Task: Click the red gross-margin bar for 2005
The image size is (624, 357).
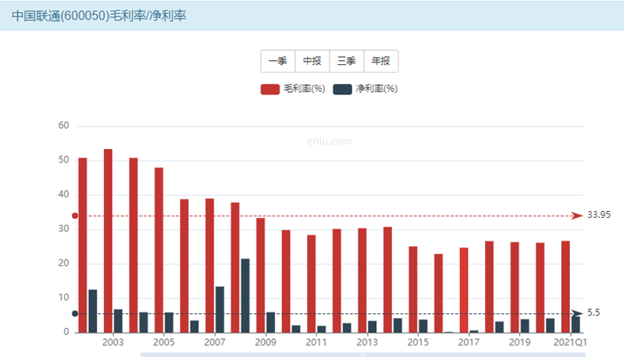Action: [159, 250]
